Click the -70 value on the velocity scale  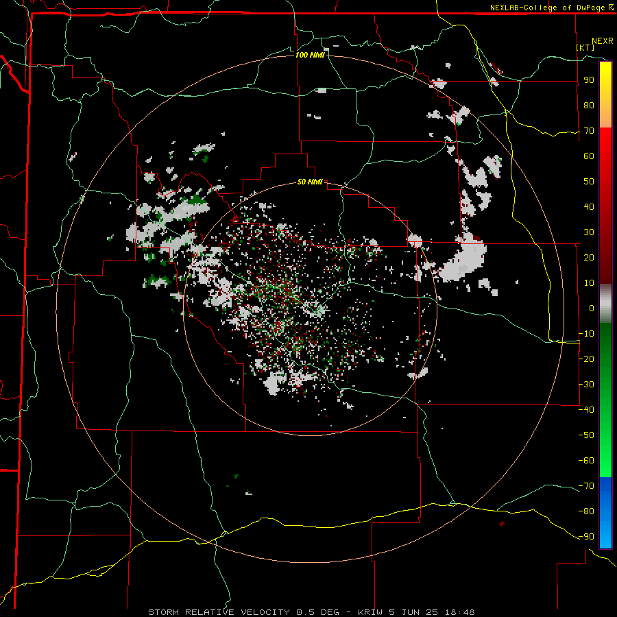[586, 486]
